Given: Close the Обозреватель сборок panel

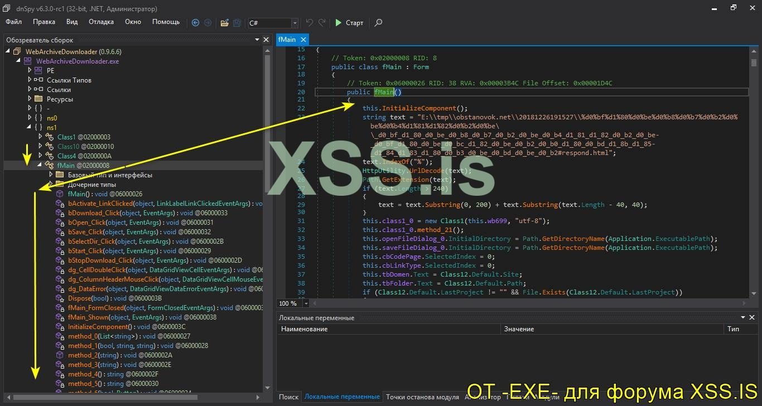Looking at the screenshot, I should click(x=266, y=40).
